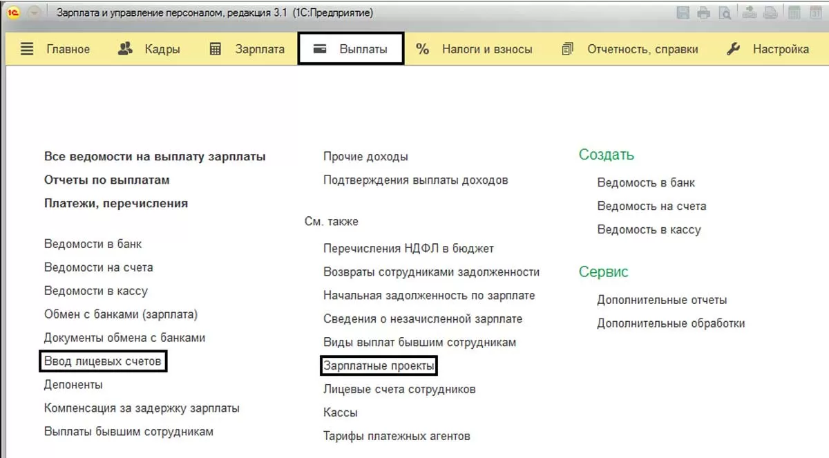Create Ведомость в банк under Создать
The image size is (829, 458).
coord(646,183)
